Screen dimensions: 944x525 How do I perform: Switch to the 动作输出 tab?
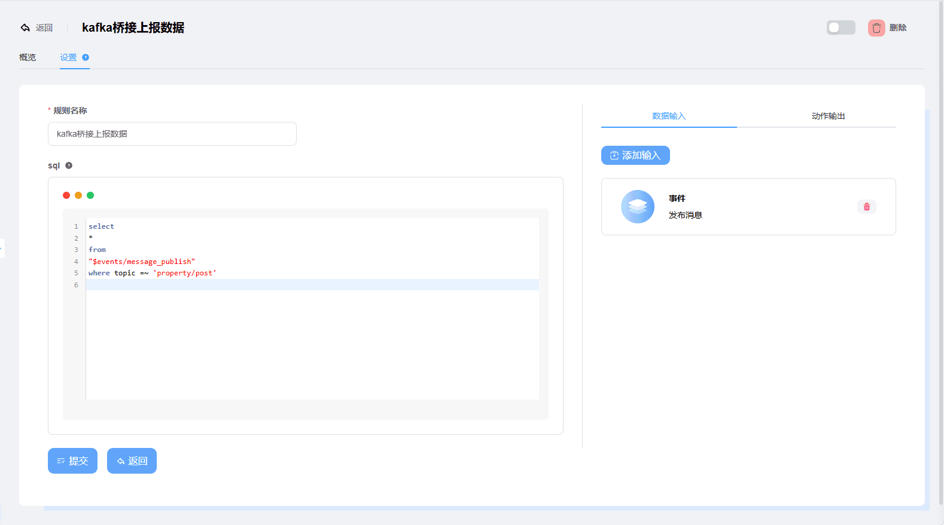pyautogui.click(x=829, y=116)
